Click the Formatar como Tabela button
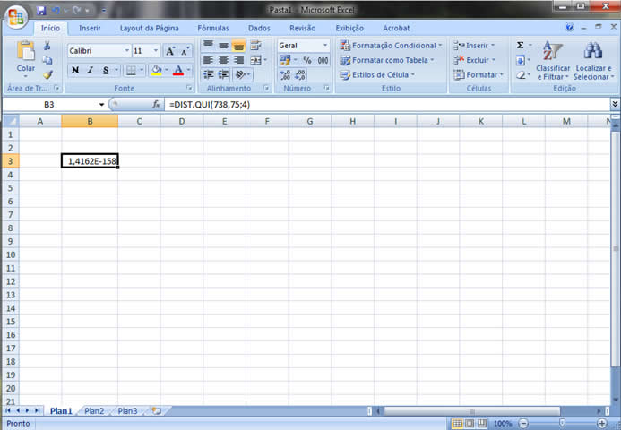 point(386,60)
